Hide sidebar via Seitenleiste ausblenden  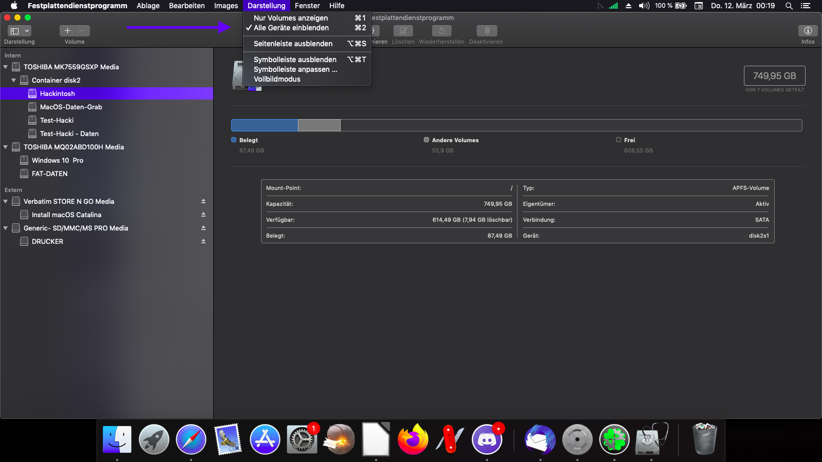293,44
